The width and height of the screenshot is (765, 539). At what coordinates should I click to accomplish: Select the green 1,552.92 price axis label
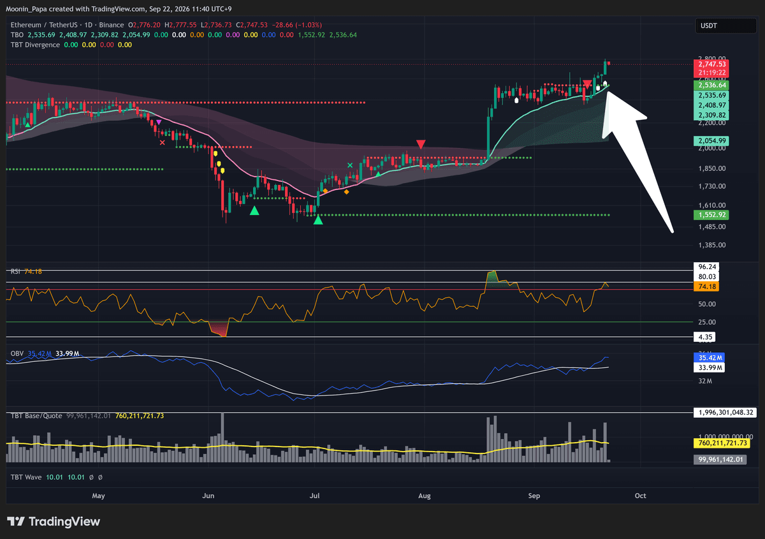[x=712, y=215]
